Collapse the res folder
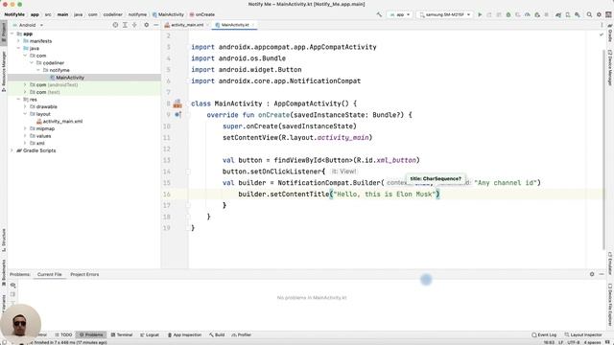Screen dimensions: 614x345 pos(18,100)
